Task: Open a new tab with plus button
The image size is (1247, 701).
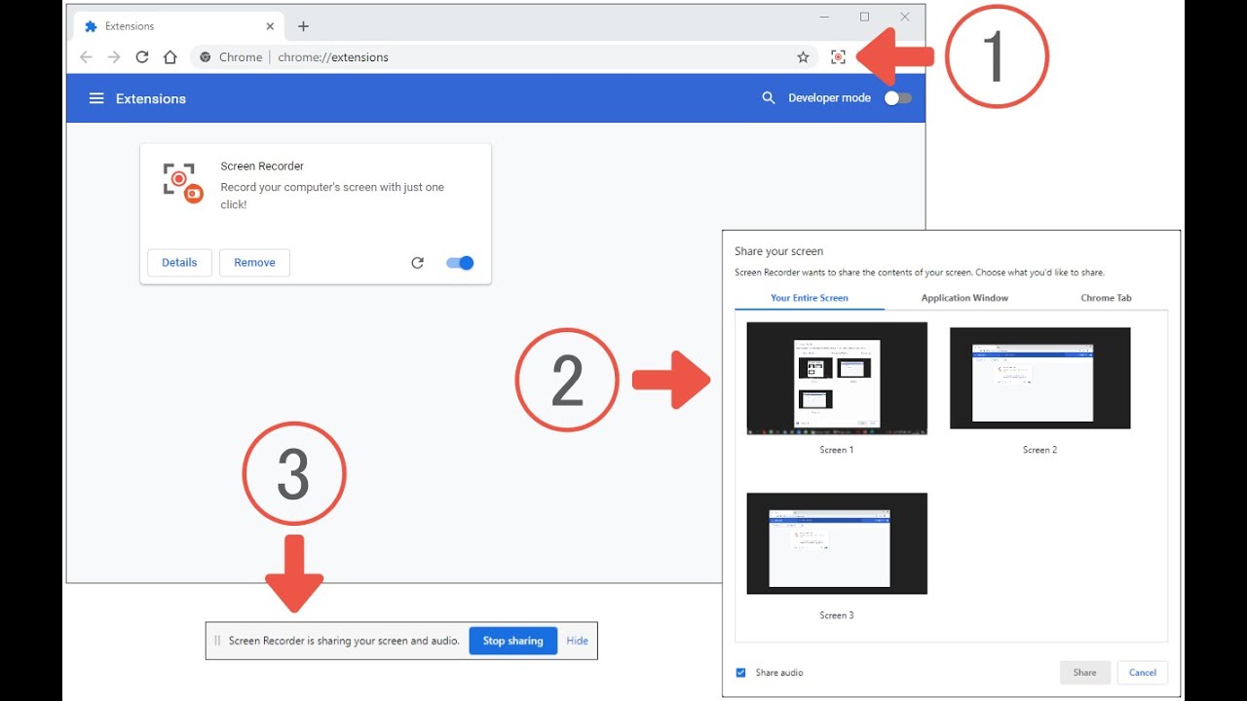Action: pyautogui.click(x=303, y=26)
